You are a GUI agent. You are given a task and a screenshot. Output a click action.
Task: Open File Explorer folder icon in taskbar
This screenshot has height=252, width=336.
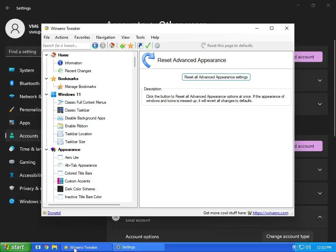tap(54, 247)
